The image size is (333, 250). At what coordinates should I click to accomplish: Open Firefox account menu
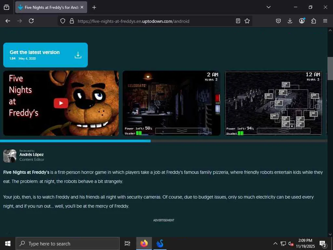[x=302, y=21]
